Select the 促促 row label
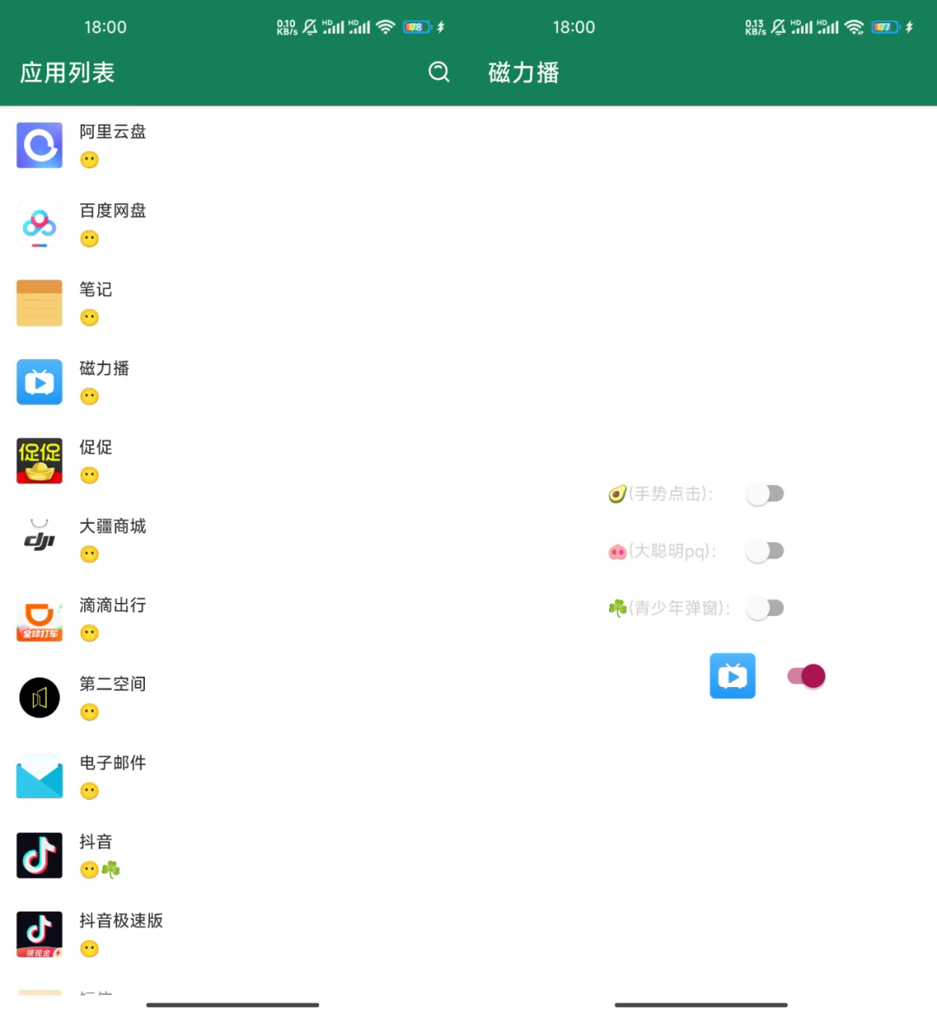The width and height of the screenshot is (937, 1014). tap(95, 447)
